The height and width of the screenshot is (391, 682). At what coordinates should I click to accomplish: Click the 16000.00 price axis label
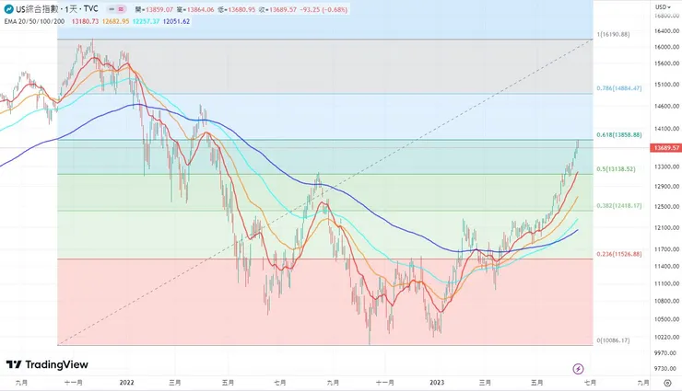pyautogui.click(x=666, y=47)
